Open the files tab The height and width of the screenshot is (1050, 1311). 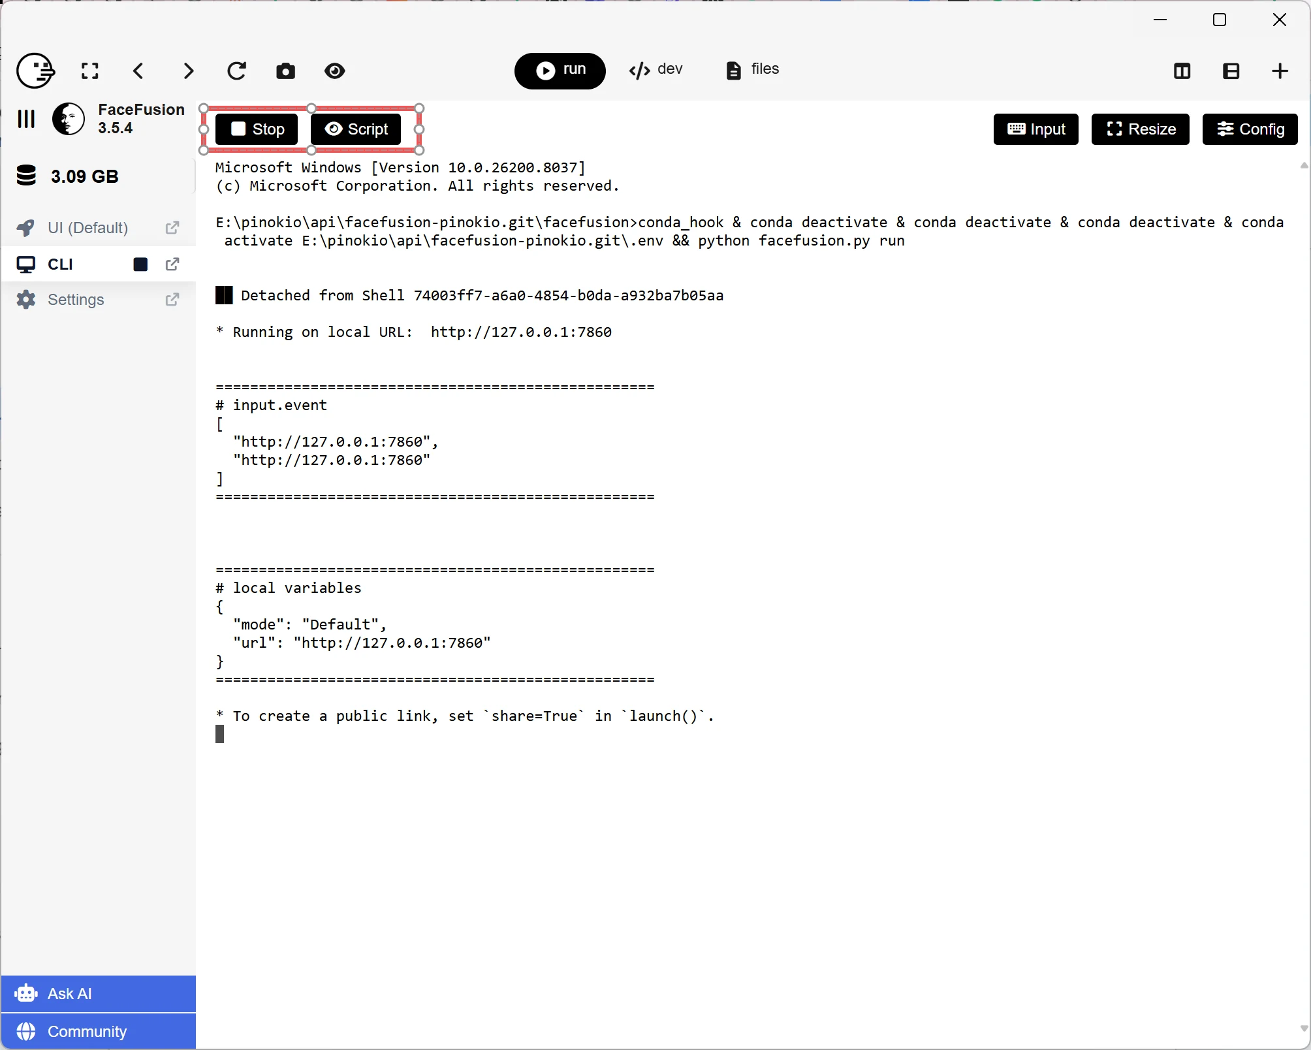[753, 70]
